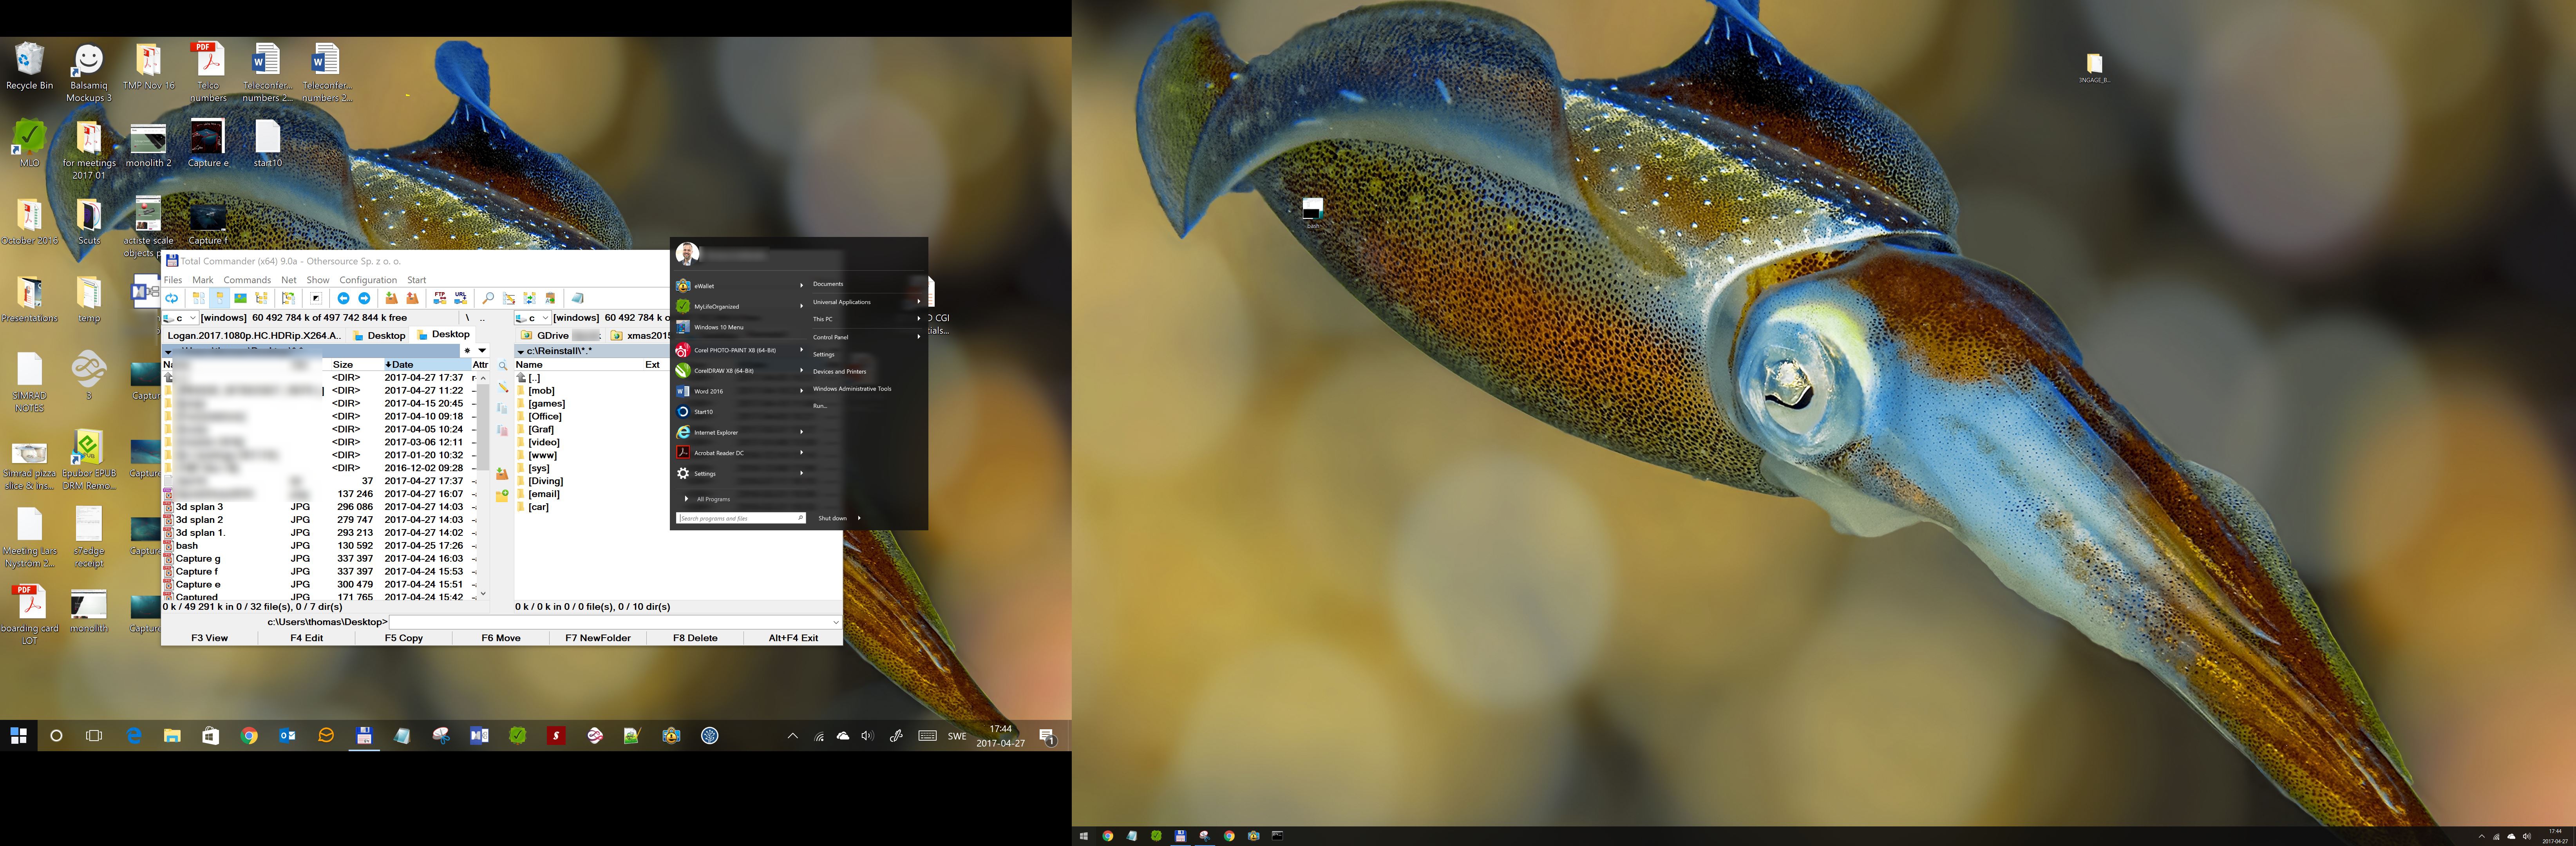Open Balsamiq Mockups 3 desktop icon
This screenshot has width=2576, height=846.
coord(89,72)
